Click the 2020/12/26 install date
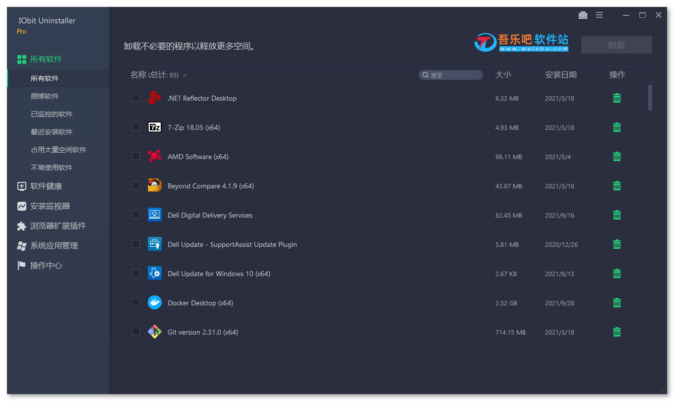The image size is (674, 401). [561, 244]
